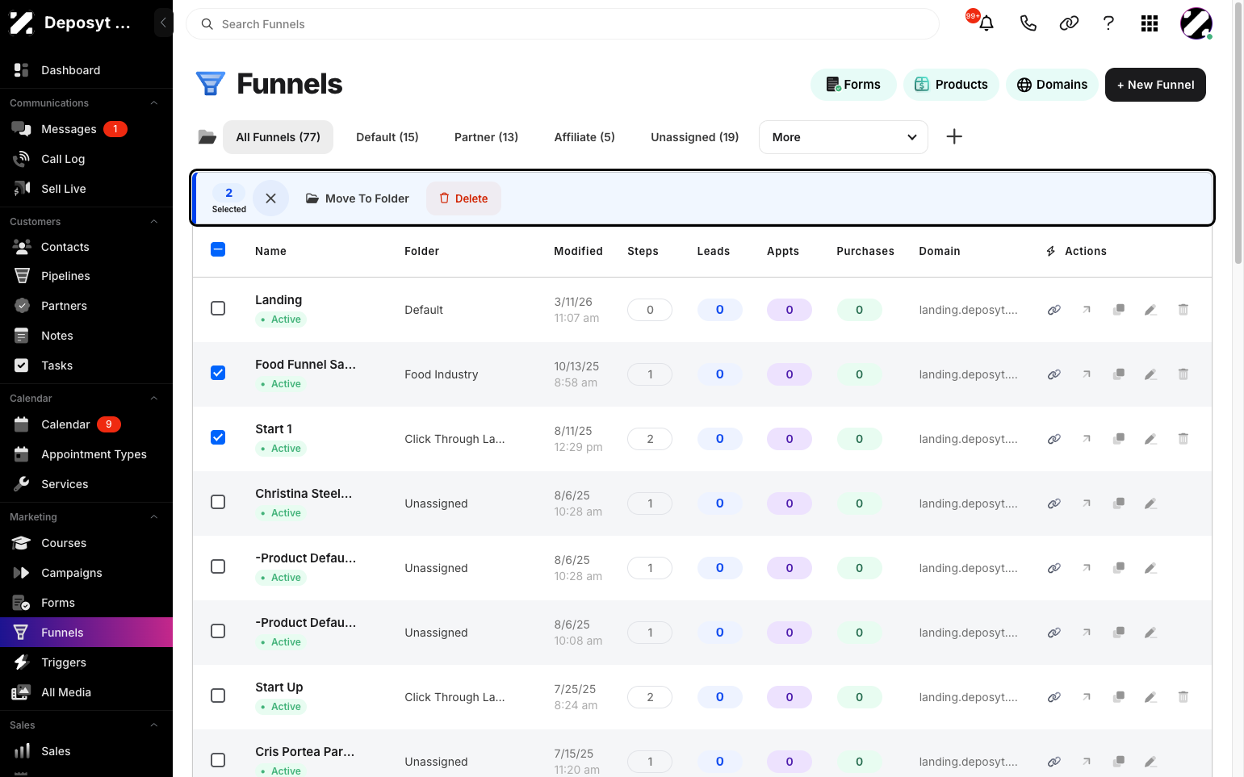Switch to All Funnels (77) tab
This screenshot has height=777, width=1244.
278,137
